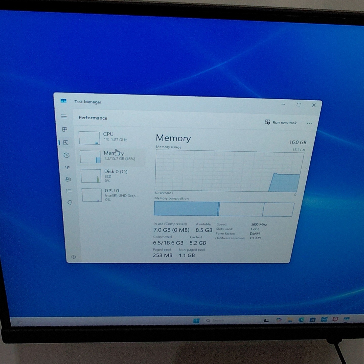Click the Run new task button
364x364 pixels.
point(281,122)
